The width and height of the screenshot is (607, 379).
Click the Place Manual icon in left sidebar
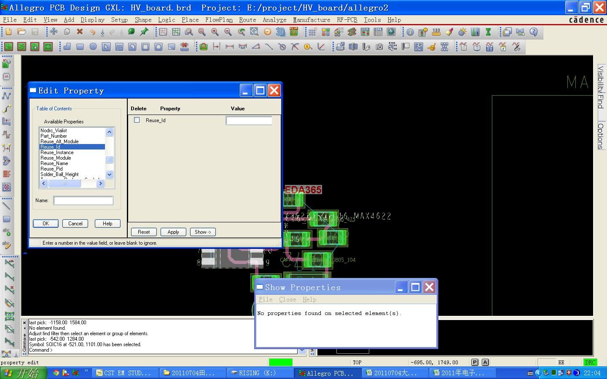click(7, 64)
